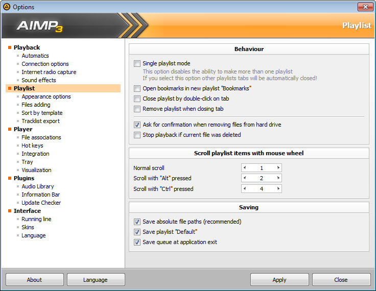Open Information Bar plugin settings
The height and width of the screenshot is (291, 376).
(41, 195)
